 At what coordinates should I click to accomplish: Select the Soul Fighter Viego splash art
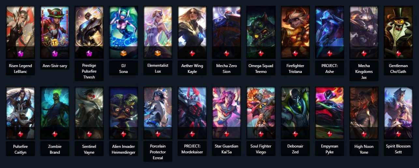261,113
